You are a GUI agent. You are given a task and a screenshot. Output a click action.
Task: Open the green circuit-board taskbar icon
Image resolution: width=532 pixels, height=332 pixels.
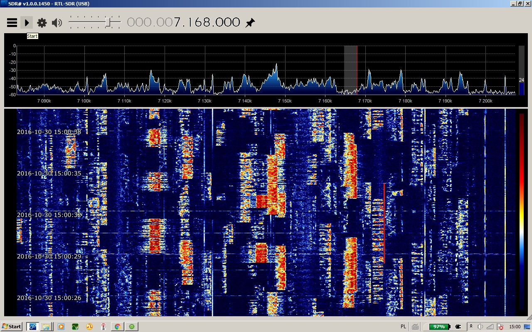point(75,327)
